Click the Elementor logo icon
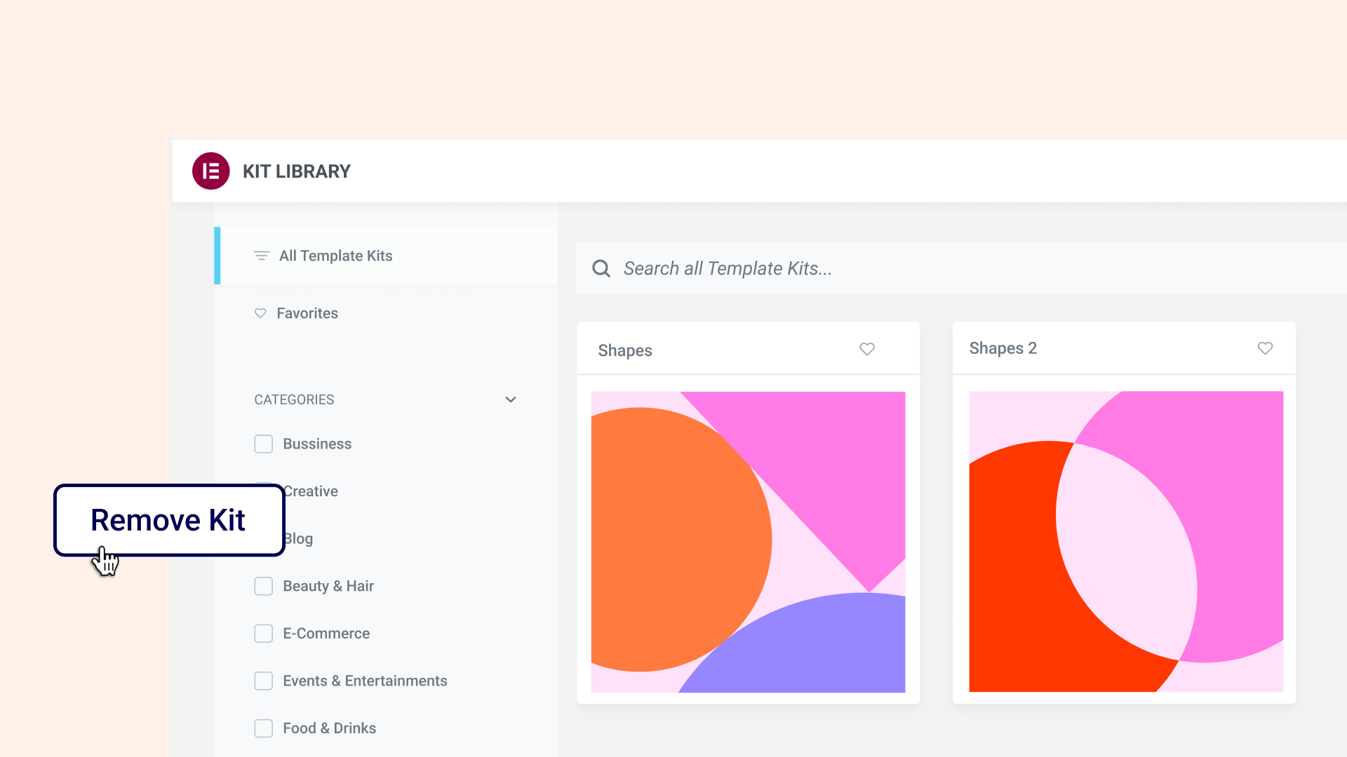Viewport: 1347px width, 757px height. 212,170
